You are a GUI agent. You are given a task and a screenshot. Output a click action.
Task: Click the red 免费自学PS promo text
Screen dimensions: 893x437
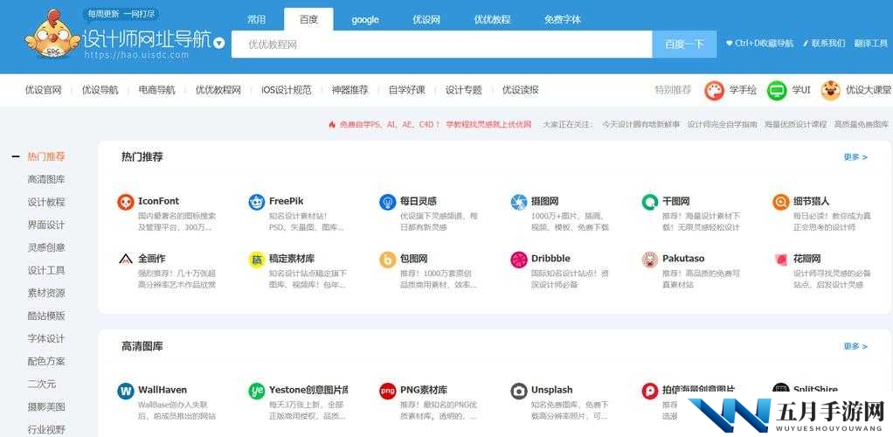click(x=435, y=124)
